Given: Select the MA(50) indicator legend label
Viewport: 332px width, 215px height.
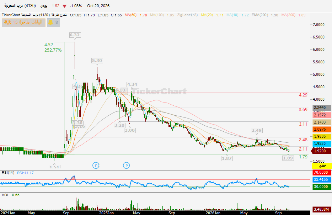Looking at the screenshot, I should click(x=130, y=15).
